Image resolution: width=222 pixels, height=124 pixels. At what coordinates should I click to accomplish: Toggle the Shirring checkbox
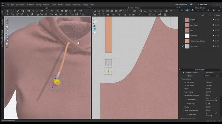click(207, 107)
